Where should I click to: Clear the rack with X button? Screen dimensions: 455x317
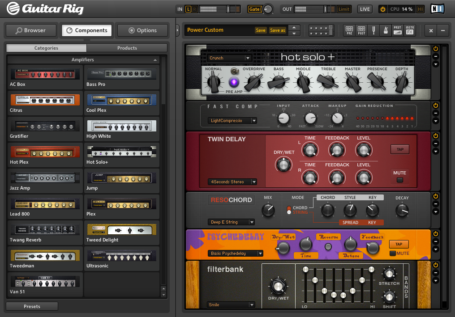tap(431, 30)
